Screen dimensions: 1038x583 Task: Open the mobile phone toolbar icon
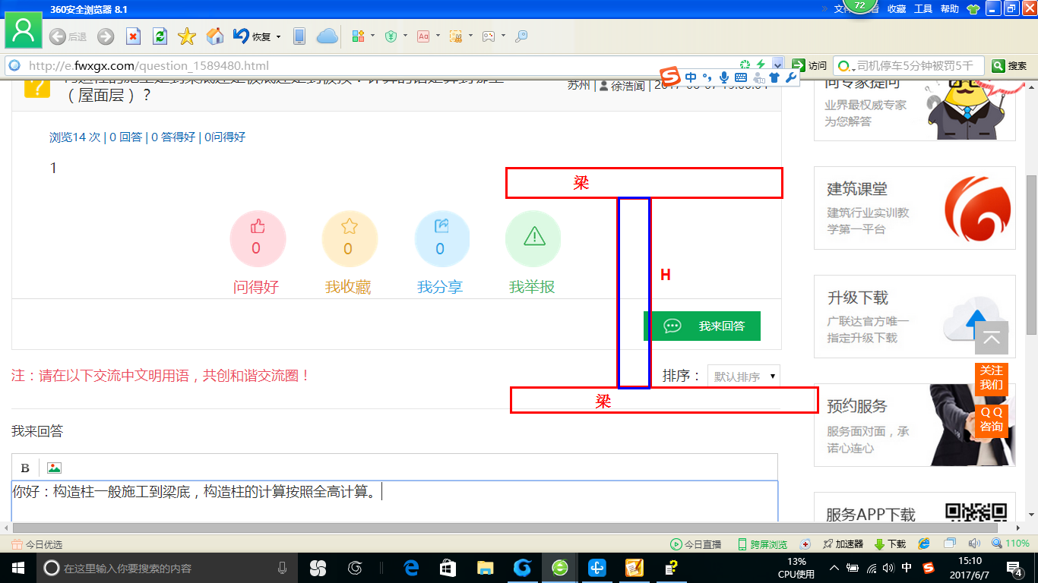click(x=299, y=36)
